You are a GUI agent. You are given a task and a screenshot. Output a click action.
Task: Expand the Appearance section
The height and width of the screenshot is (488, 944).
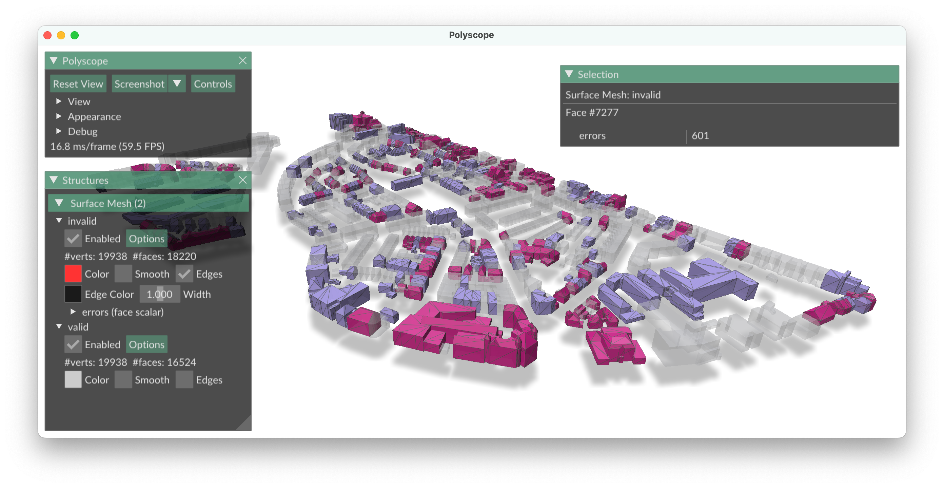coord(59,116)
